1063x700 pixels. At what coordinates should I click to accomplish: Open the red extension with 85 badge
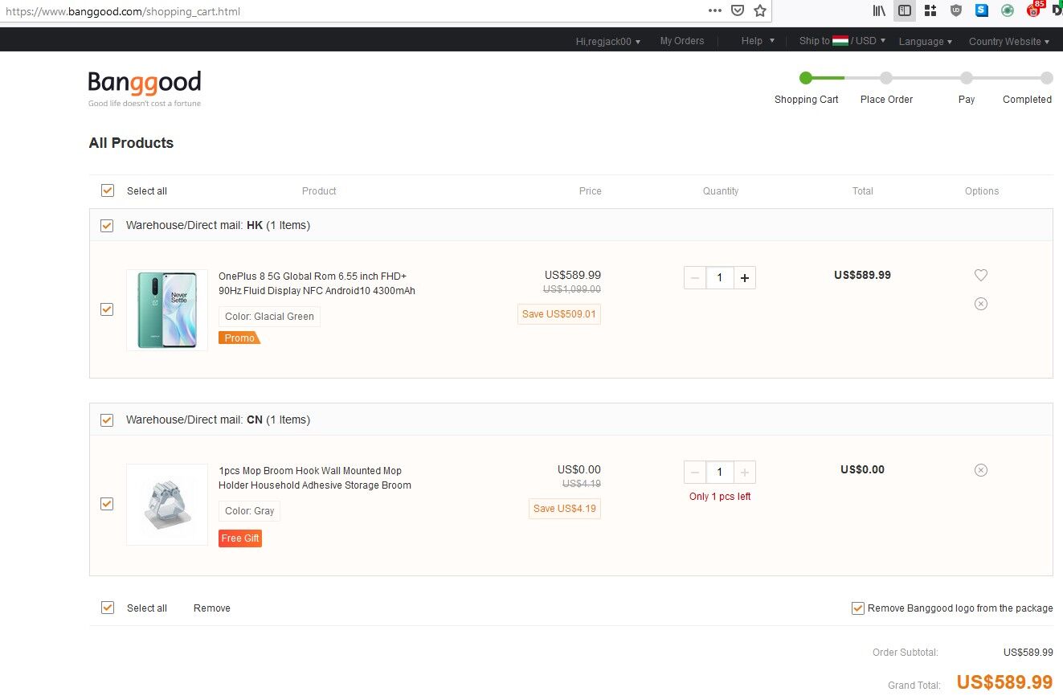tap(1035, 10)
